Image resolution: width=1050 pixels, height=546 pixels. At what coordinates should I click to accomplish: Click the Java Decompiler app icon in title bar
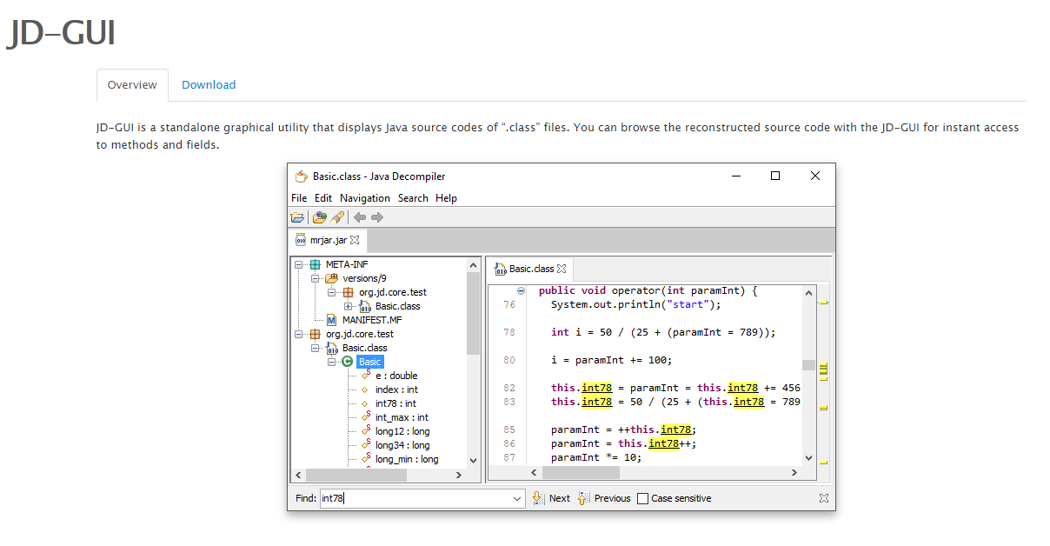pyautogui.click(x=302, y=176)
